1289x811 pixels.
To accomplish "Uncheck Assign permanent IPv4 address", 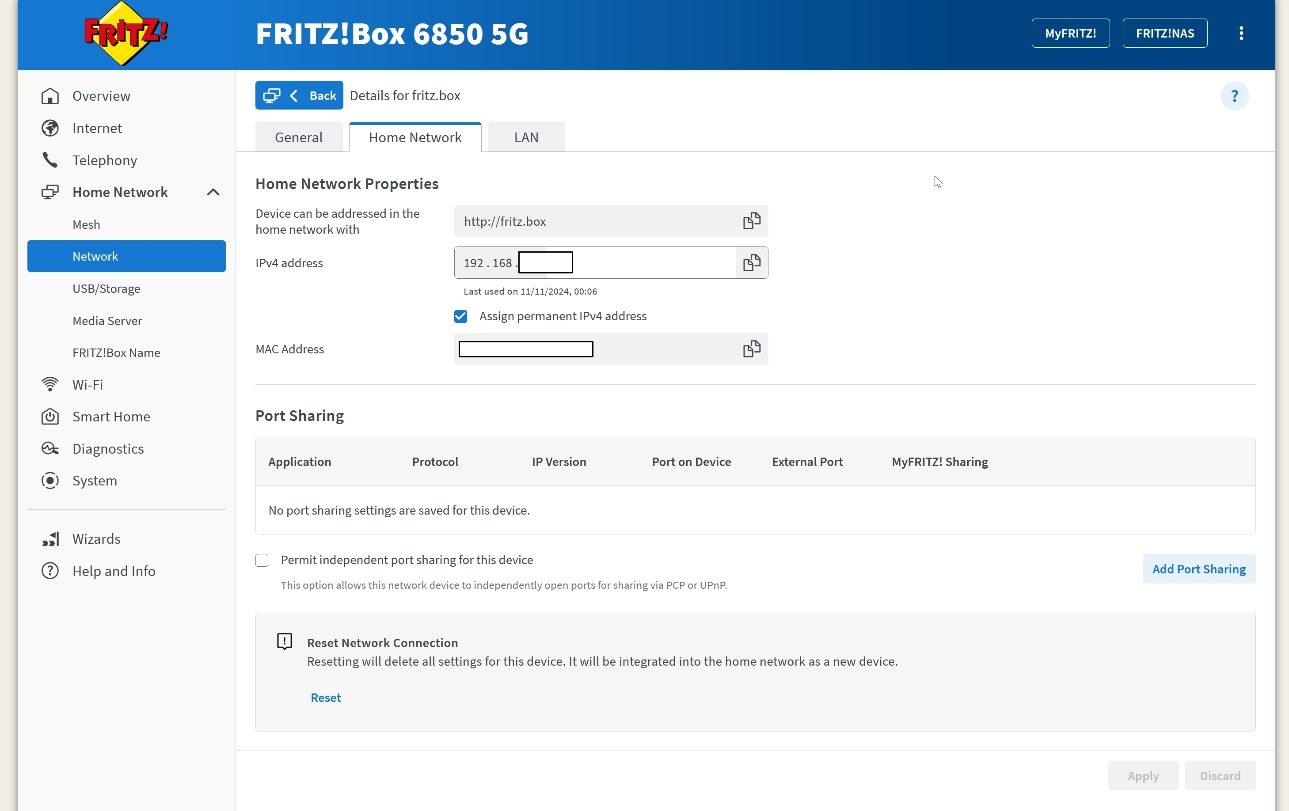I will pyautogui.click(x=460, y=317).
